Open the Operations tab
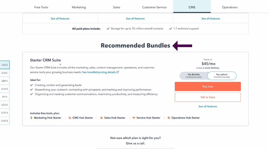 click(229, 7)
